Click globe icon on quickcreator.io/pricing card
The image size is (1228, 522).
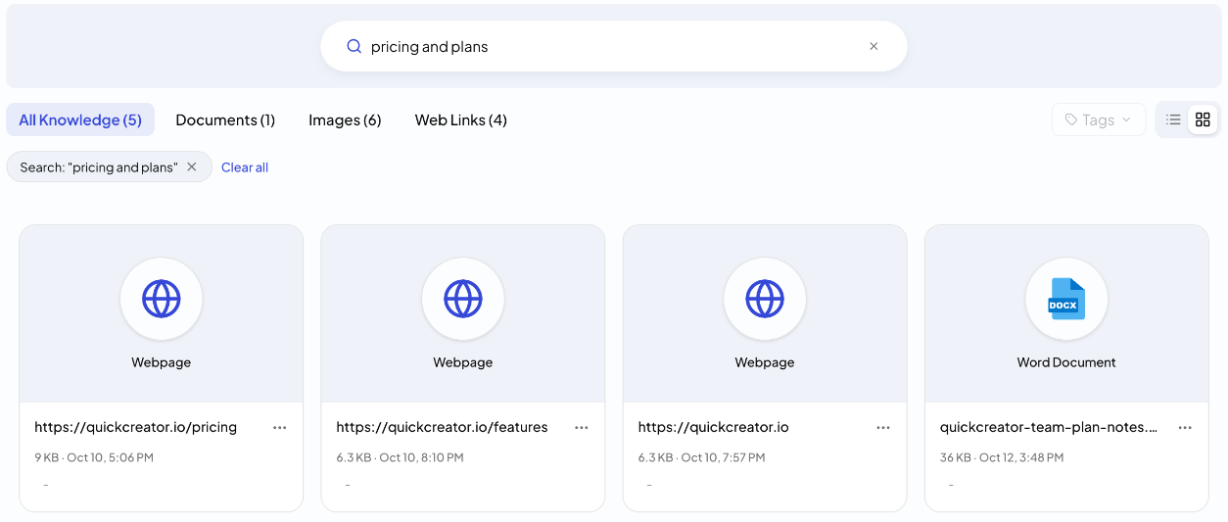(162, 299)
